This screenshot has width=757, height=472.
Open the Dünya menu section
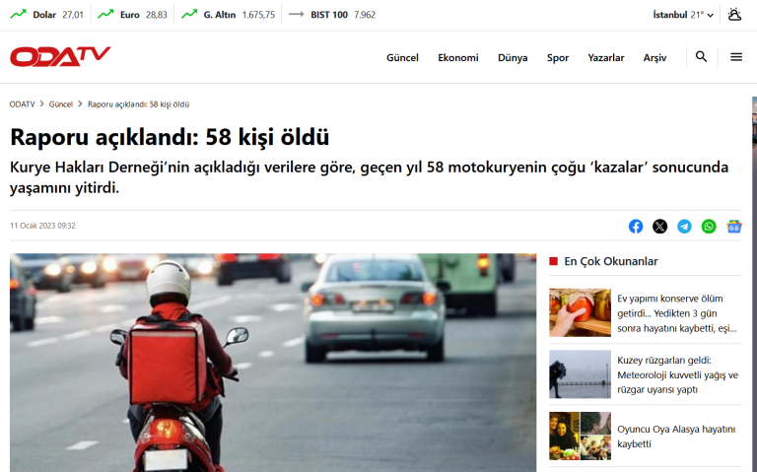pyautogui.click(x=513, y=57)
